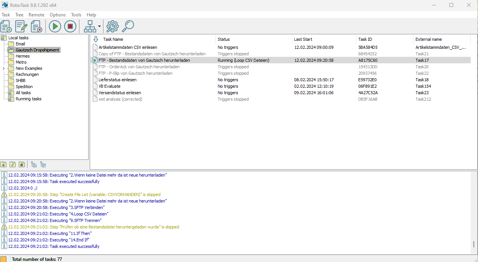Delete the selected task via toolbar icon
The image size is (478, 262).
(x=36, y=26)
